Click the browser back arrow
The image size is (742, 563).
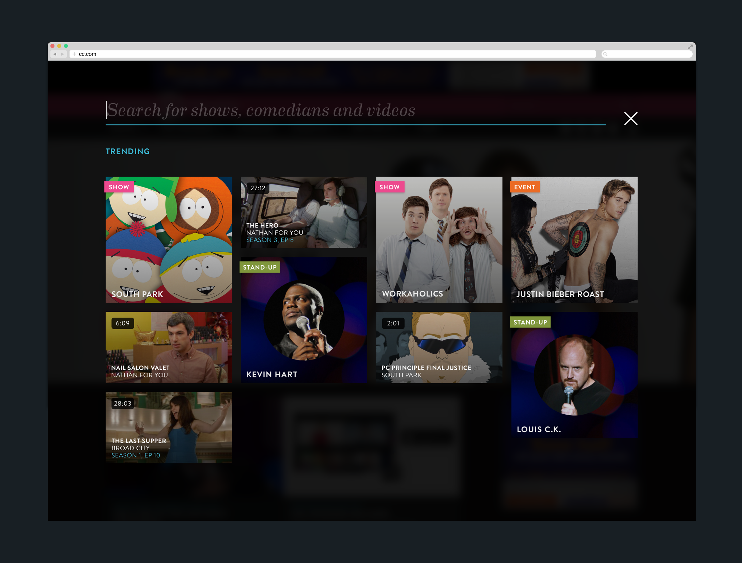click(55, 54)
